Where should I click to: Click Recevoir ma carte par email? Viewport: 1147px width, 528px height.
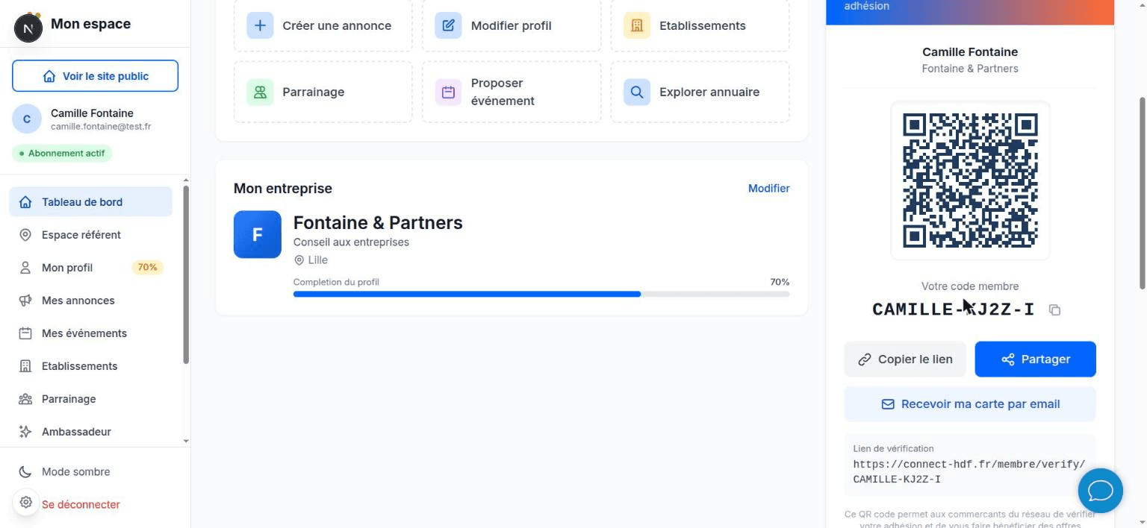969,404
